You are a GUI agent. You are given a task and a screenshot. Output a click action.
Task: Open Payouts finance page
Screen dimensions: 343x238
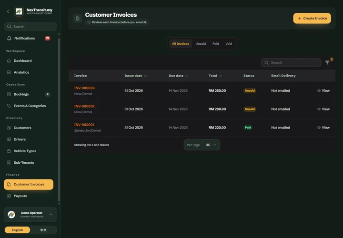29,196
